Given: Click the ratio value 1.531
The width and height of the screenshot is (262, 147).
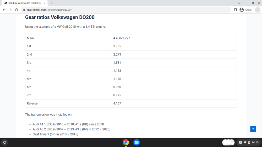Looking at the screenshot, I should (117, 63).
